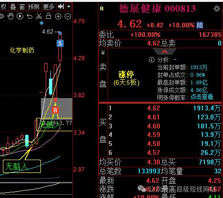Click the ¥ icon in sell panel
Screen dimensions: 223x198
[x=103, y=53]
